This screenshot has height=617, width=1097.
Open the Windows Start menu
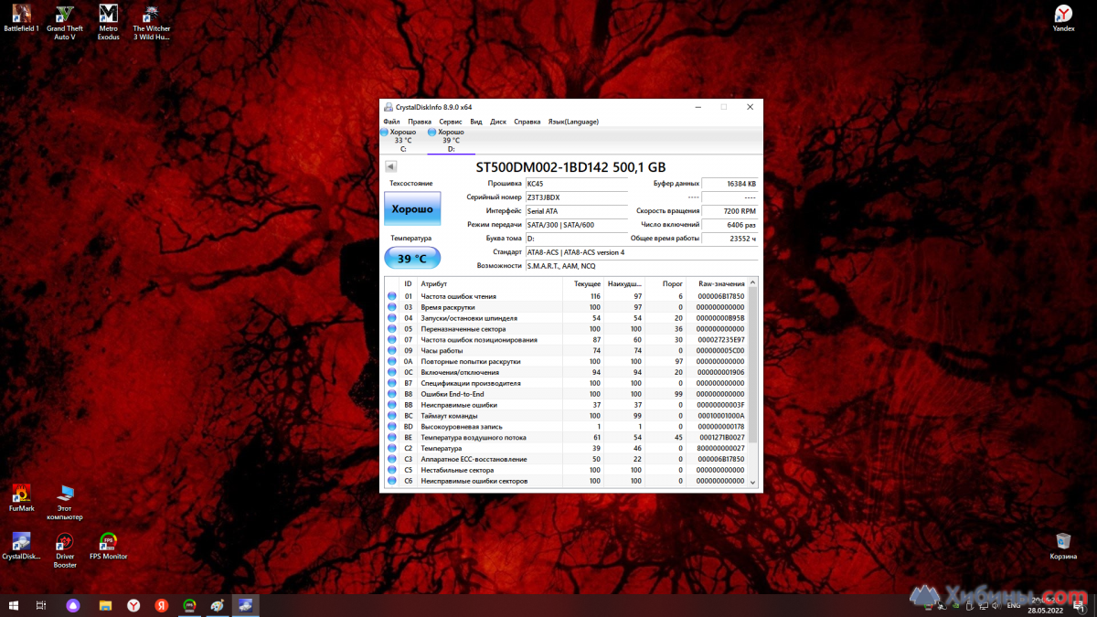pyautogui.click(x=14, y=605)
